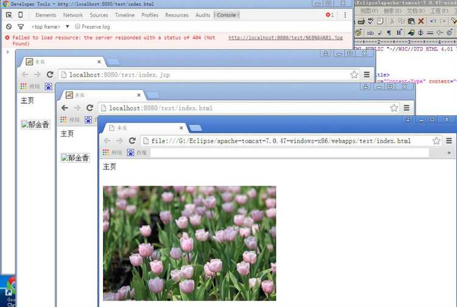The height and width of the screenshot is (307, 457).
Task: Click broken image in index.jsp window
Action: pyautogui.click(x=35, y=124)
